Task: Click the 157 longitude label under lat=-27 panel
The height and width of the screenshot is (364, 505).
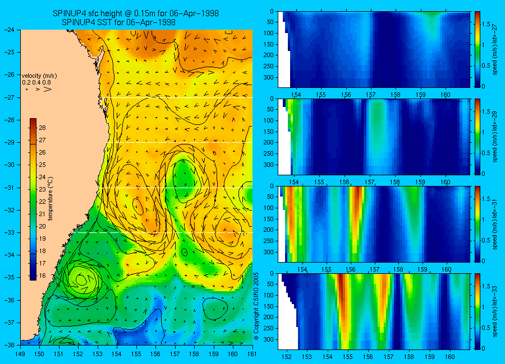Action: pyautogui.click(x=371, y=95)
